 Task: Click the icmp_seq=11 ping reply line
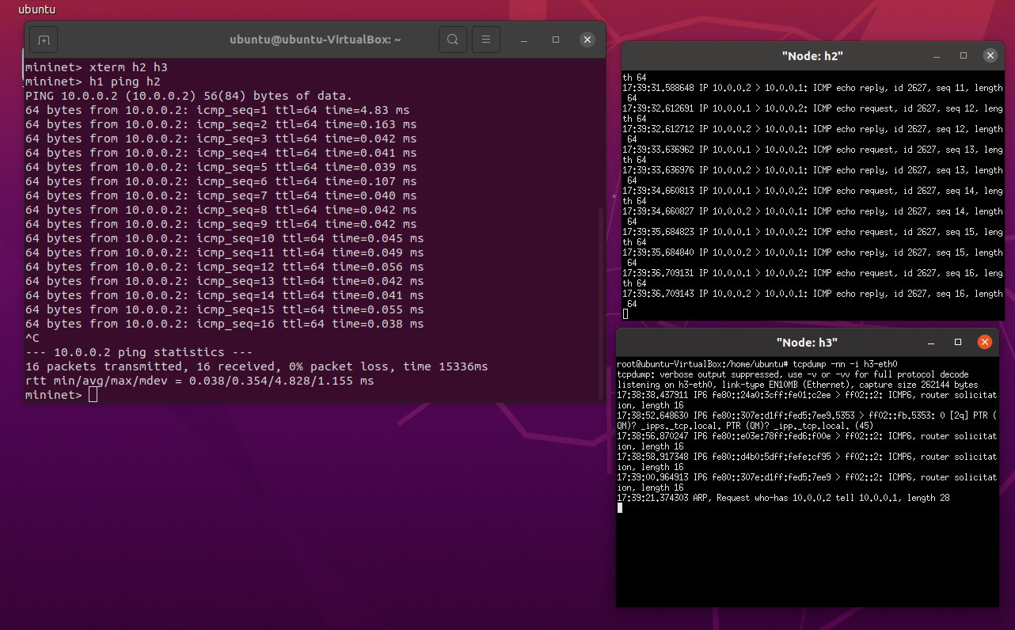pos(225,252)
